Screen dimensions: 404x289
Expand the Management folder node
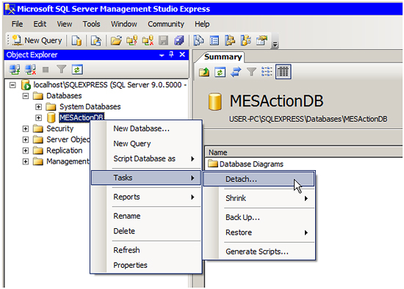click(x=26, y=161)
